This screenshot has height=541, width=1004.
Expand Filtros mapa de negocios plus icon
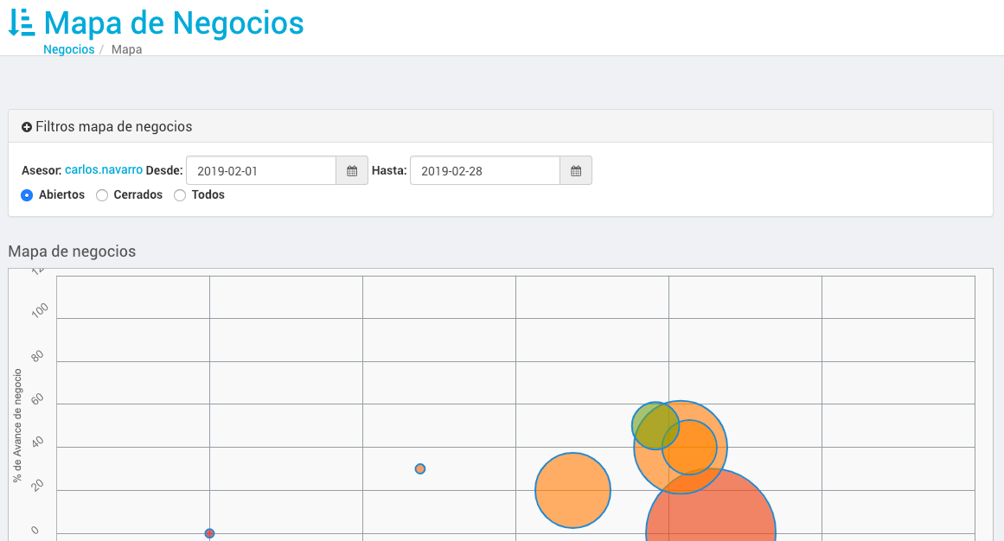pos(26,127)
